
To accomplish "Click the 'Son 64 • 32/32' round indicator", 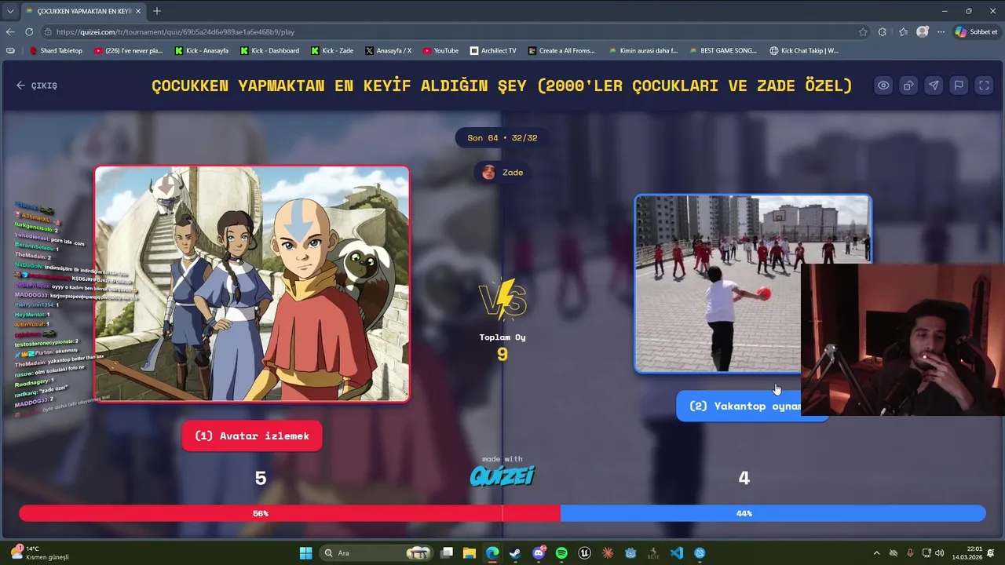I will (x=502, y=137).
